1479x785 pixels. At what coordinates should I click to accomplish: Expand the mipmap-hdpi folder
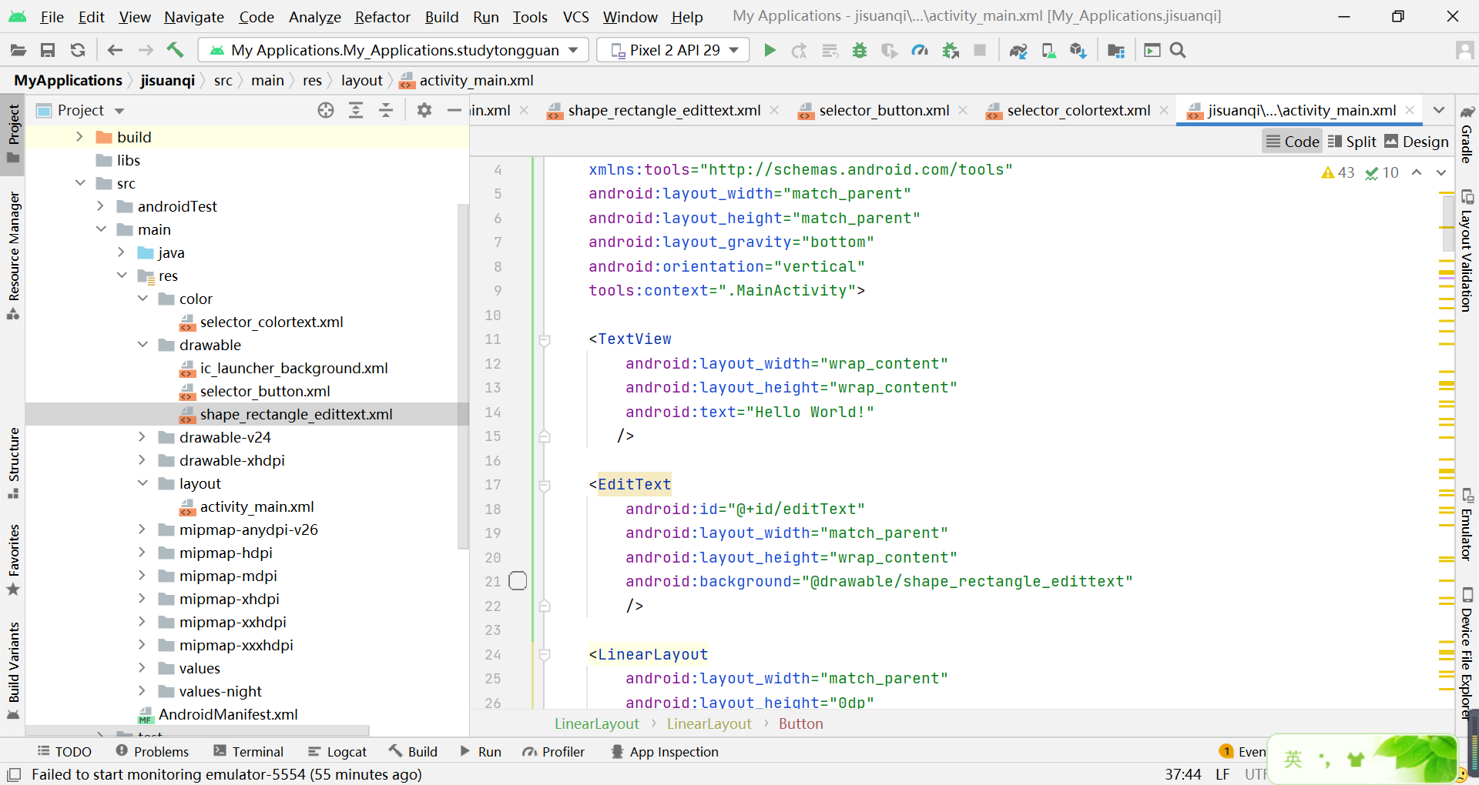tap(142, 553)
